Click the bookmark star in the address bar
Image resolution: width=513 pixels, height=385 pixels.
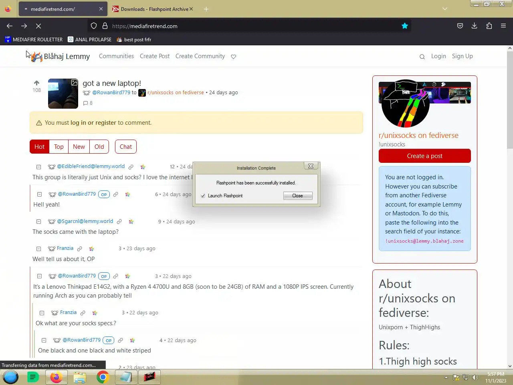[x=405, y=26]
